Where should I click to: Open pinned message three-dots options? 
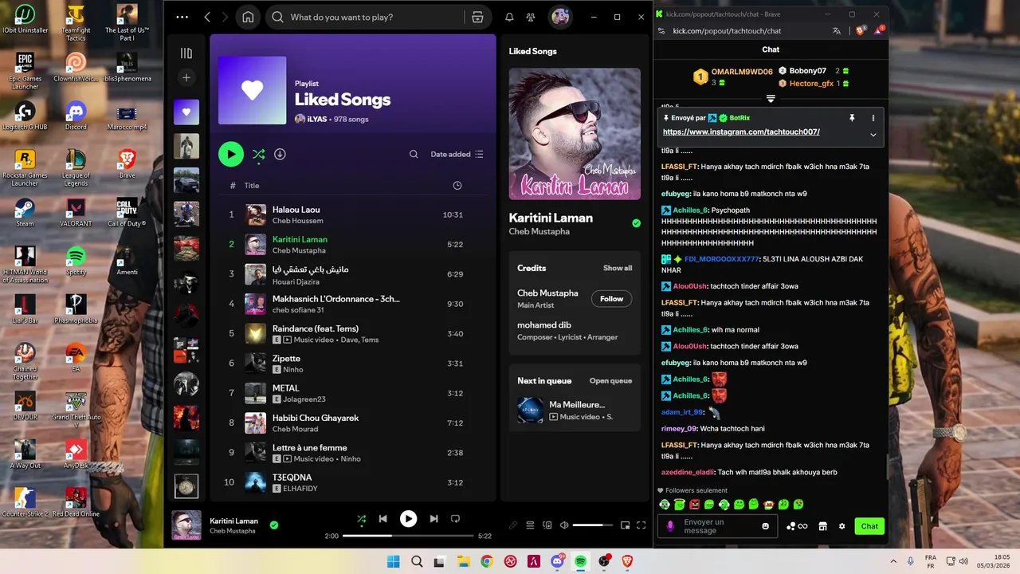pos(873,118)
